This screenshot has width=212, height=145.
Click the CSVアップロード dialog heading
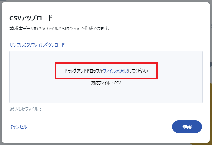[31, 18]
